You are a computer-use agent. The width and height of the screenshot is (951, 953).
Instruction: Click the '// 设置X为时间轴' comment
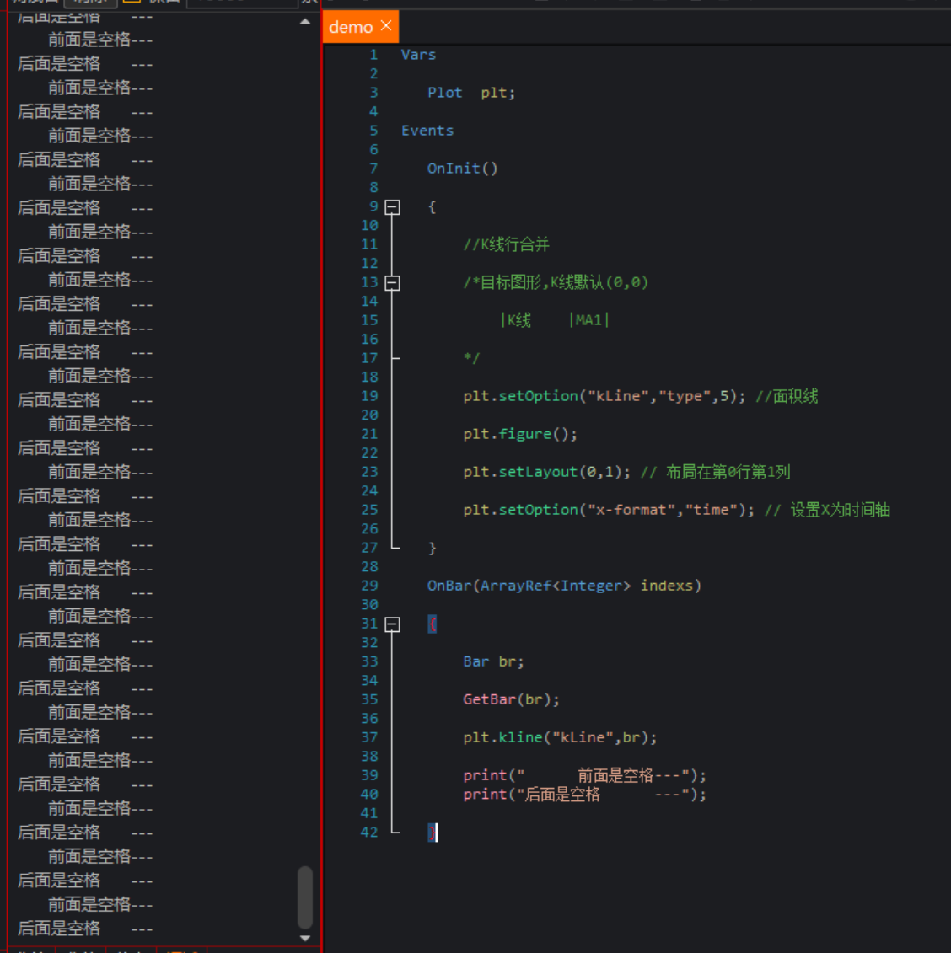(828, 510)
